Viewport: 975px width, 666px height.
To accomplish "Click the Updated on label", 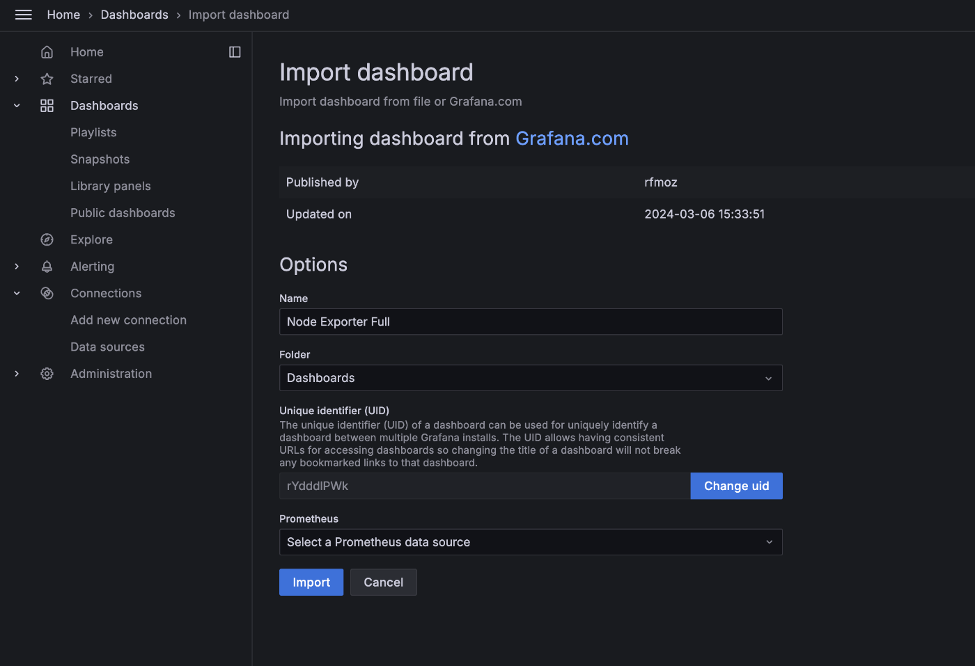I will [x=319, y=214].
